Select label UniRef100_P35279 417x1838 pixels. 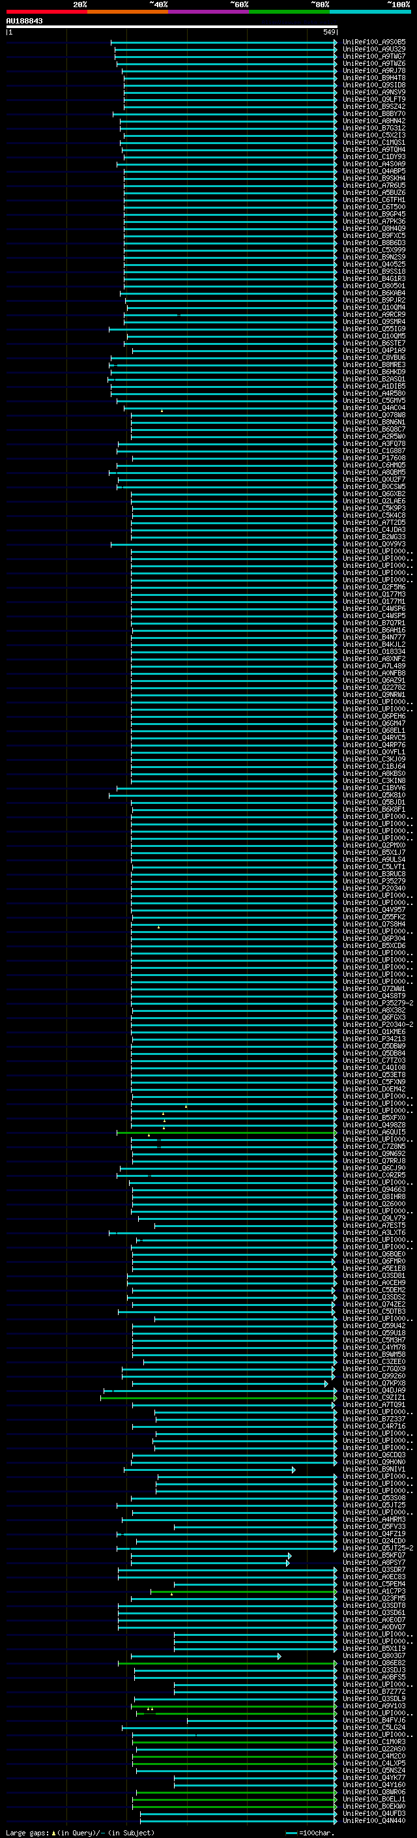pos(374,882)
